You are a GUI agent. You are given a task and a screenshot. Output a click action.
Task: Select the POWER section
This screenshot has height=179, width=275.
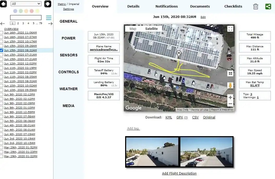(x=69, y=38)
